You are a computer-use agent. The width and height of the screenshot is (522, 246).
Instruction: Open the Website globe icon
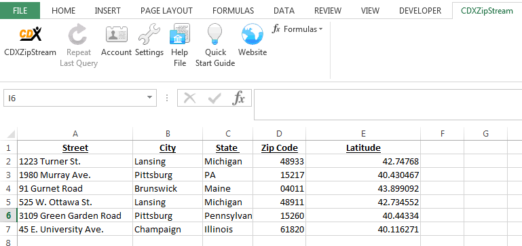click(253, 34)
